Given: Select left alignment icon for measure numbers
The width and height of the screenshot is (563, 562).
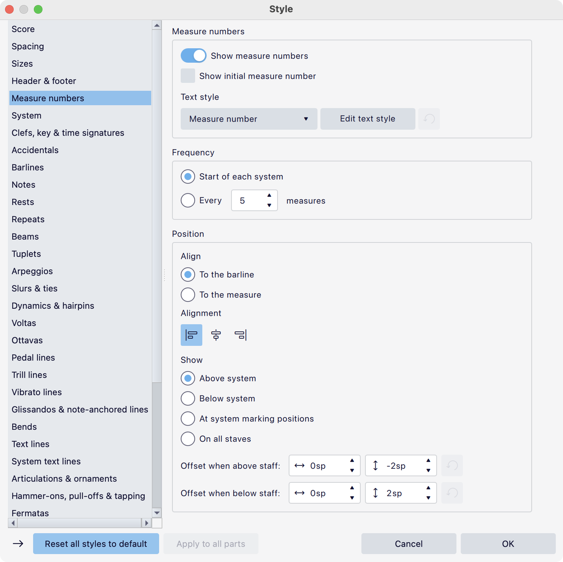Looking at the screenshot, I should [x=191, y=335].
